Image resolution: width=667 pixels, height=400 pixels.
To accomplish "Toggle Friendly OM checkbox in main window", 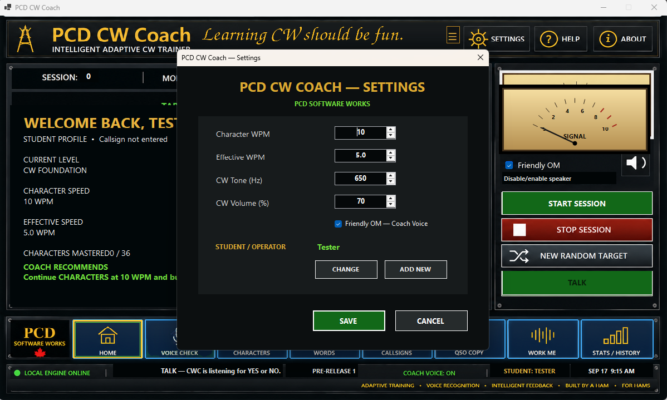I will [509, 165].
